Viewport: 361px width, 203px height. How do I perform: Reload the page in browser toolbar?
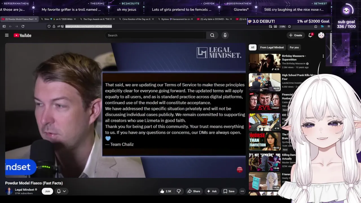click(x=23, y=27)
